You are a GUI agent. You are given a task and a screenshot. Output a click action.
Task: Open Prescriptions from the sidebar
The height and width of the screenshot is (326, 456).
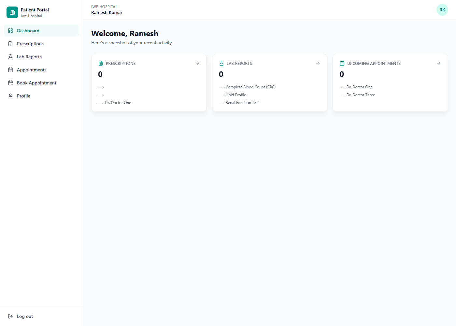[x=41, y=44]
